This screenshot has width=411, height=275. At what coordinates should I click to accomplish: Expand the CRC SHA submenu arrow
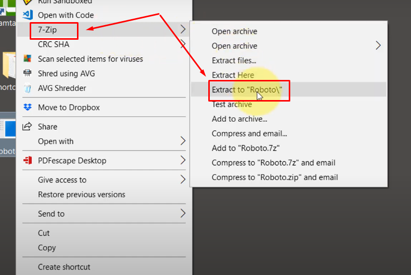183,43
